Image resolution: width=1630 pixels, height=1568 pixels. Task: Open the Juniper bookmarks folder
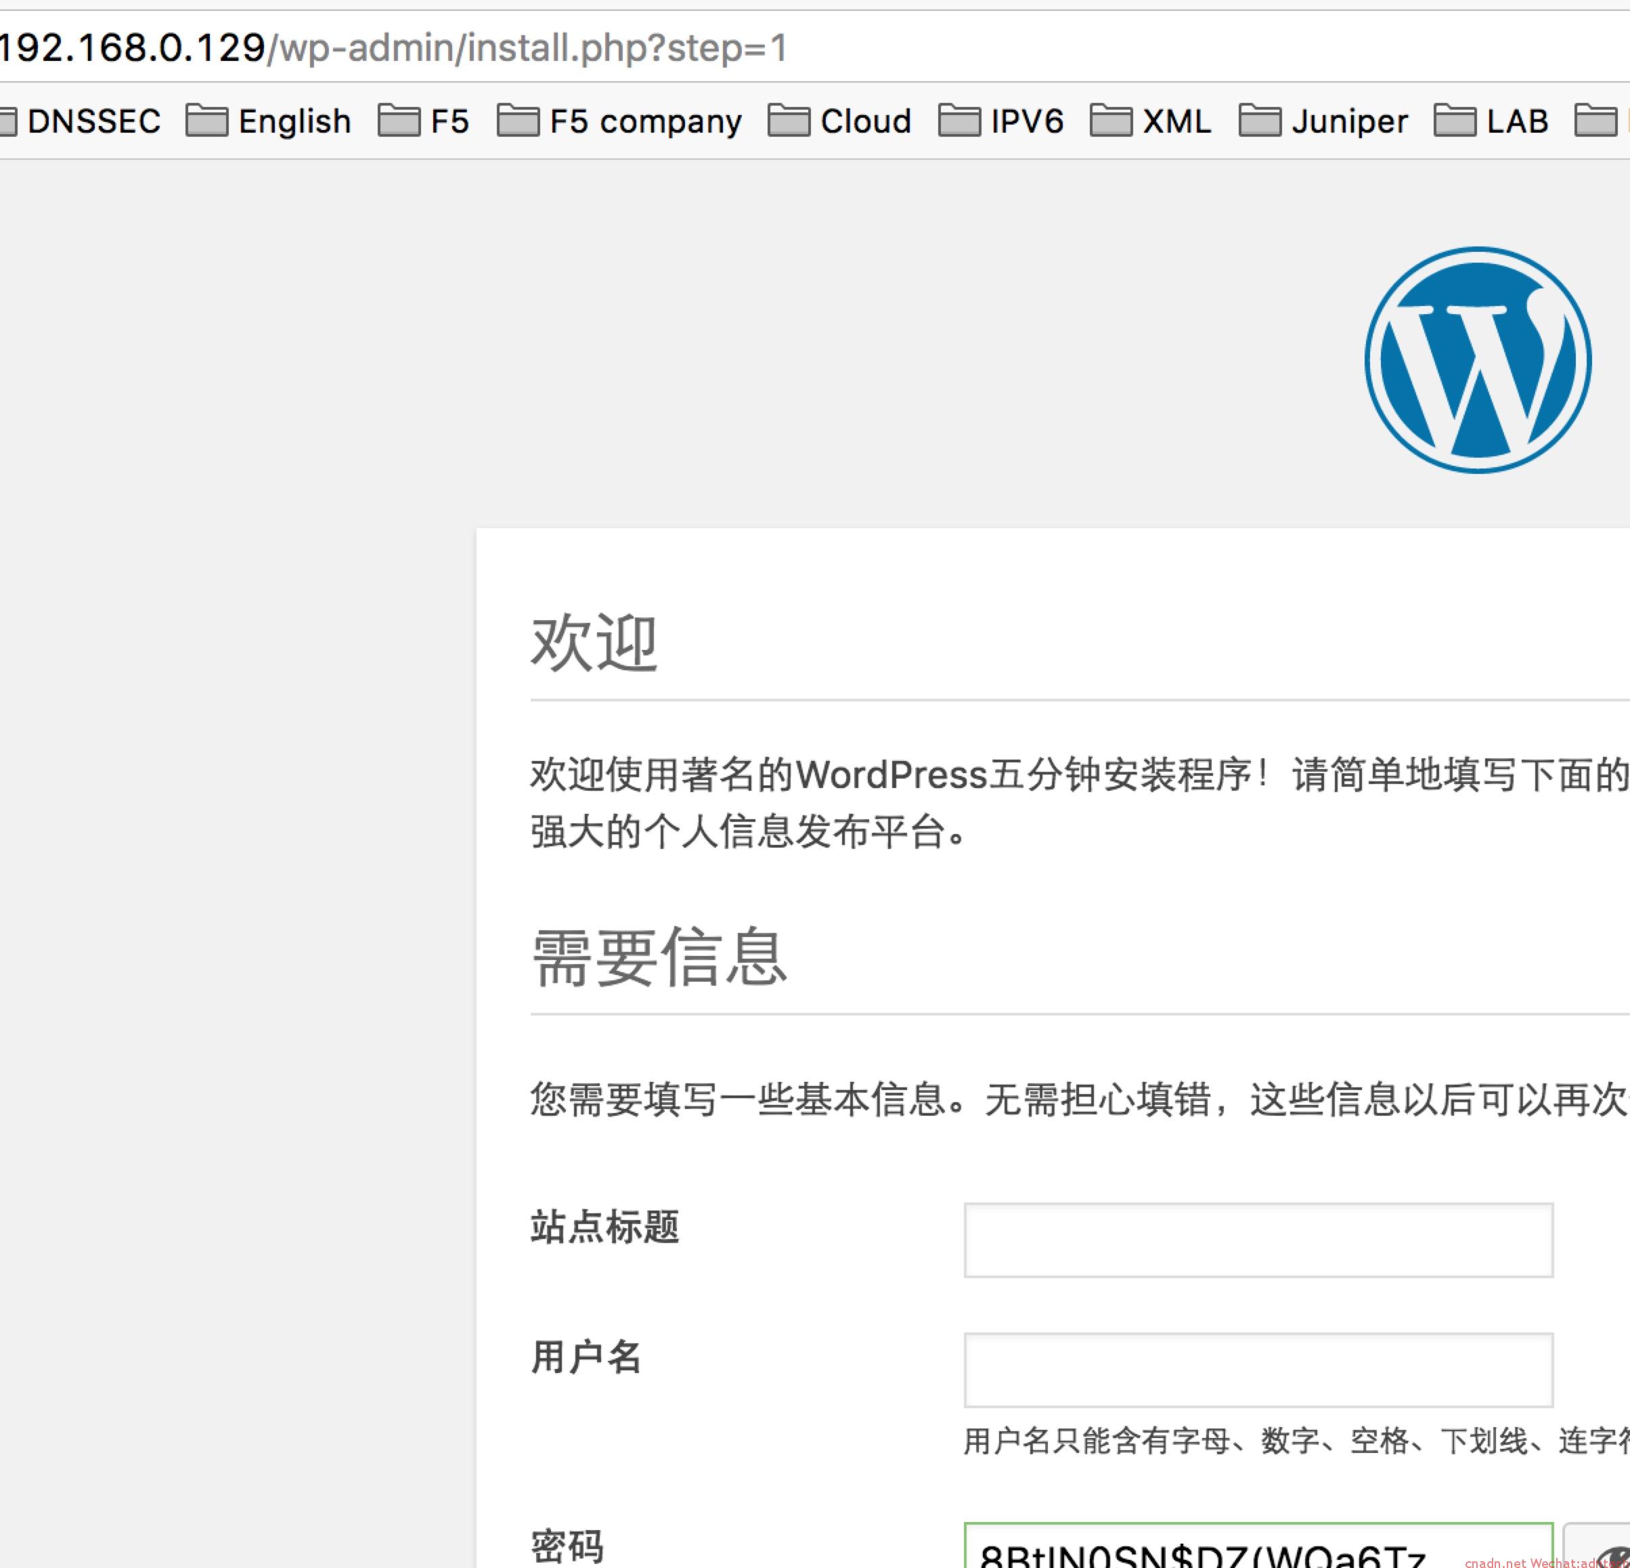pyautogui.click(x=1324, y=121)
